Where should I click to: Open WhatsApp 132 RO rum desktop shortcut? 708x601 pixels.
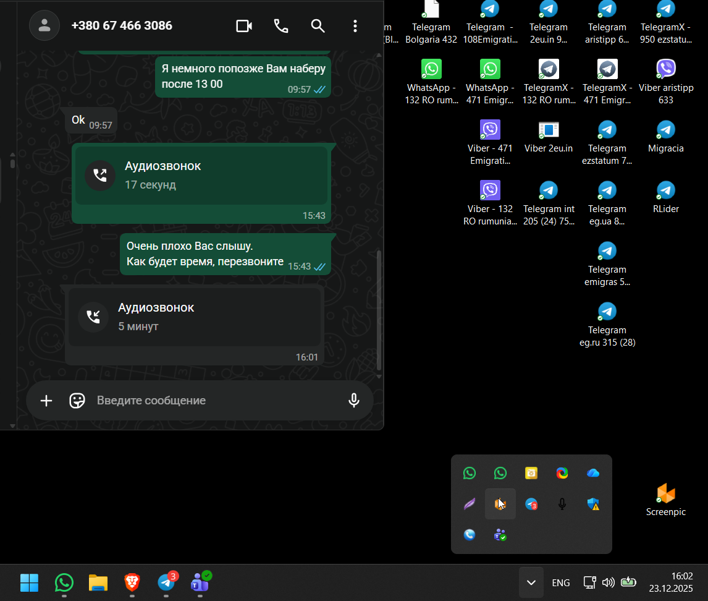tap(431, 82)
